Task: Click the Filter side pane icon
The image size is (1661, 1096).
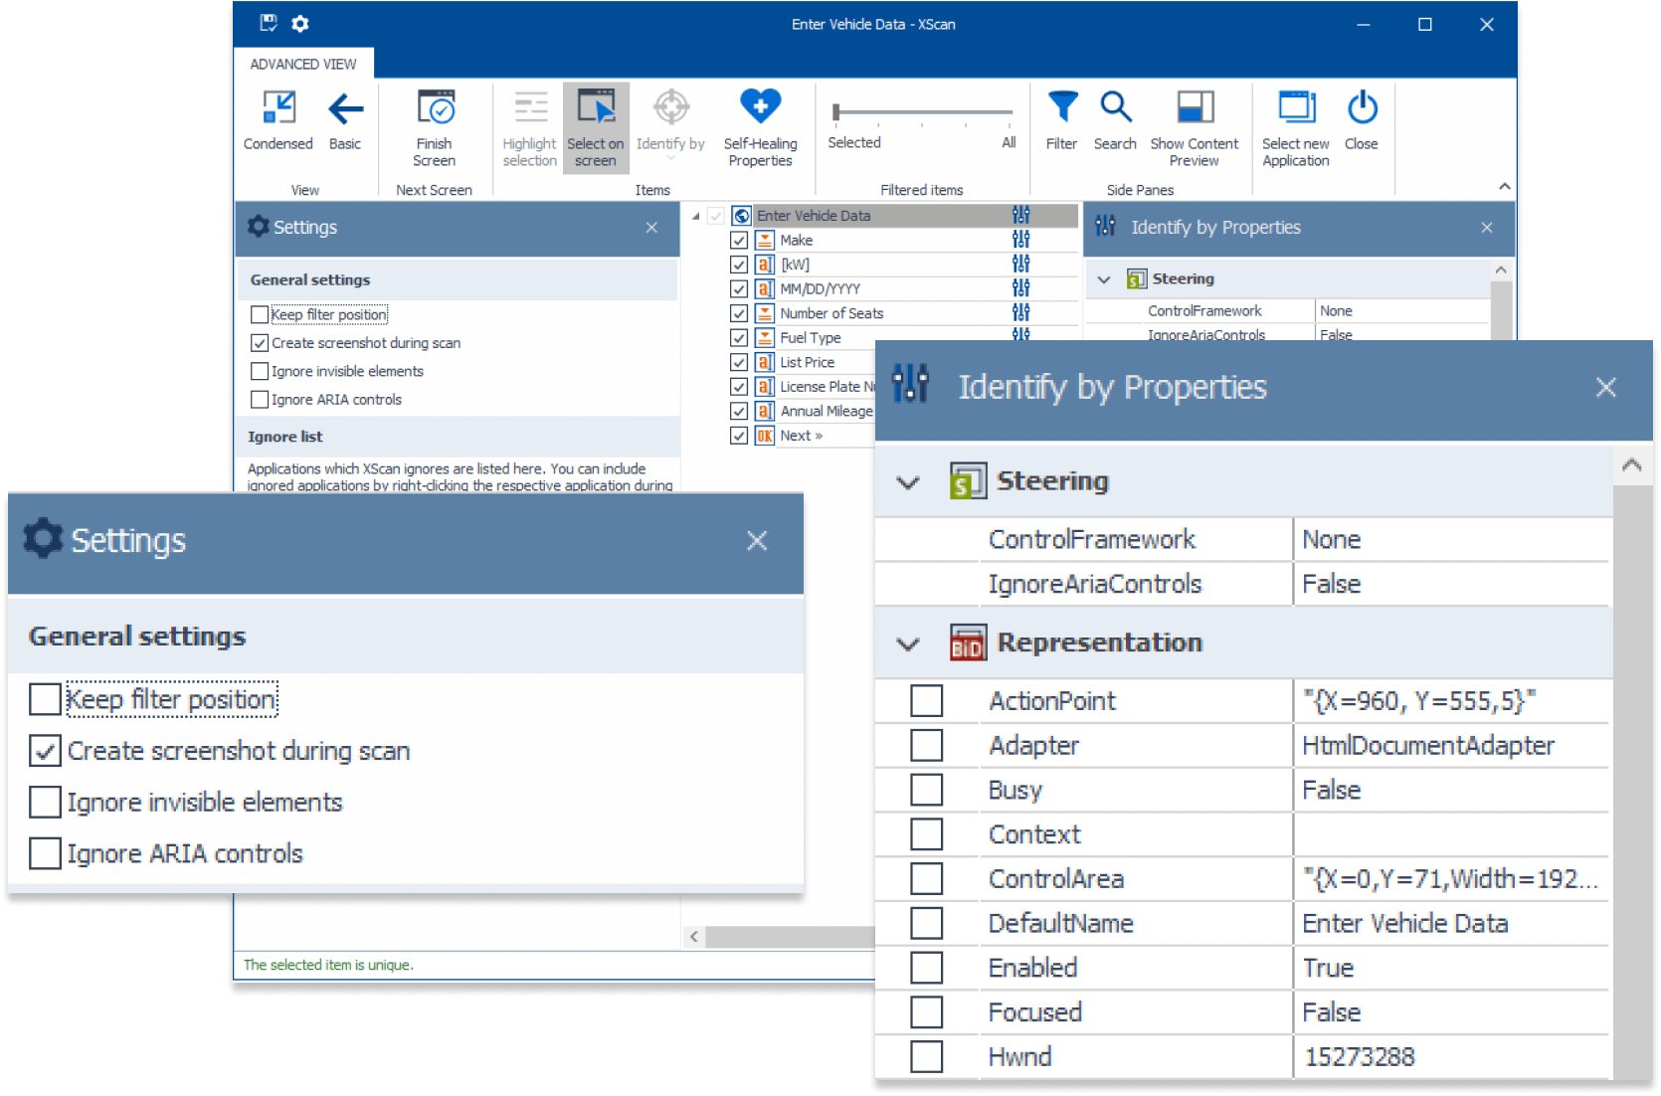Action: pos(1061,119)
